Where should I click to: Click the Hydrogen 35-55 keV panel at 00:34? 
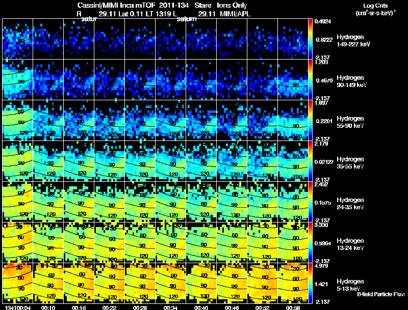click(171, 161)
